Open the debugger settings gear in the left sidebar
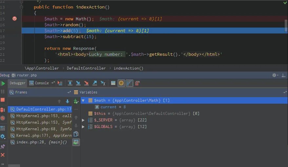The image size is (288, 167). pos(3,136)
